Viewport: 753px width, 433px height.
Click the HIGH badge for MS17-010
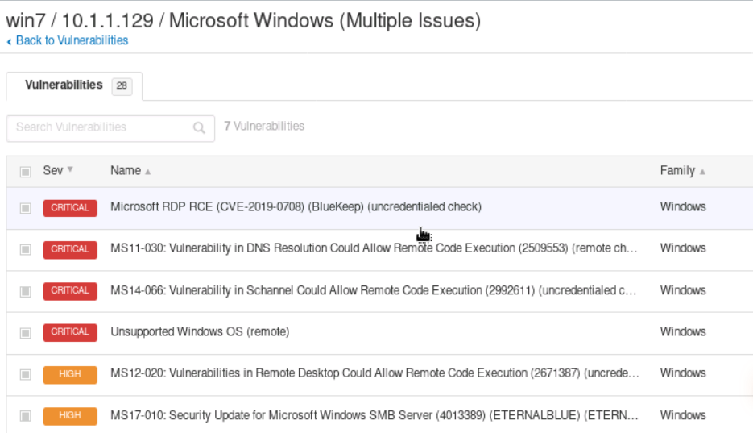coord(70,415)
